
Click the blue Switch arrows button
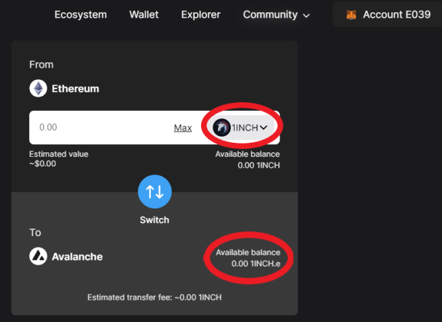[155, 191]
